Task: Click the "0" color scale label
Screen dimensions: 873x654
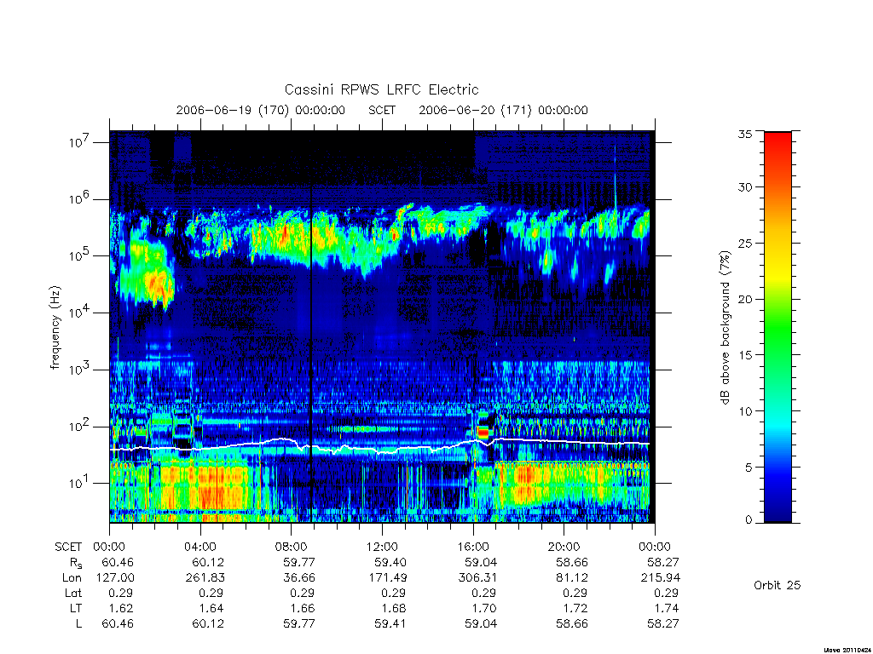Action: (x=749, y=520)
